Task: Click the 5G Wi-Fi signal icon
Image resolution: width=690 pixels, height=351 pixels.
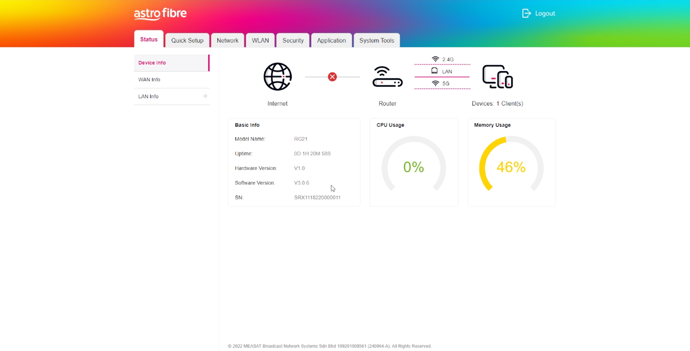Action: (435, 83)
